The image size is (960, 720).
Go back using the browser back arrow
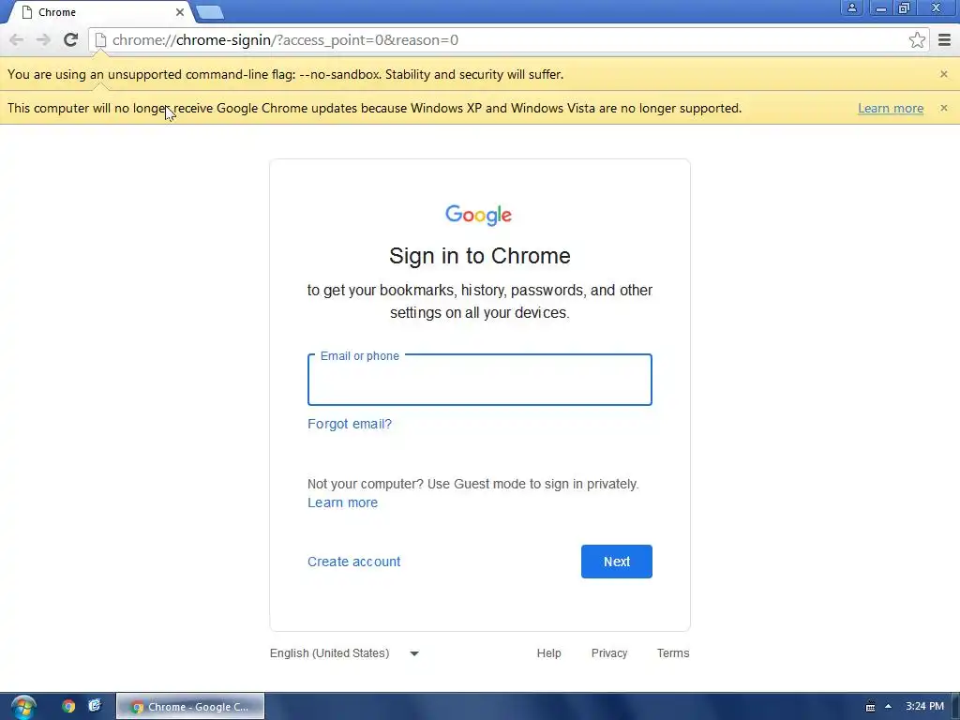pos(17,40)
